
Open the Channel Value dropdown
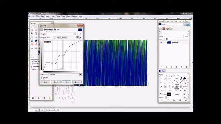click(x=55, y=38)
